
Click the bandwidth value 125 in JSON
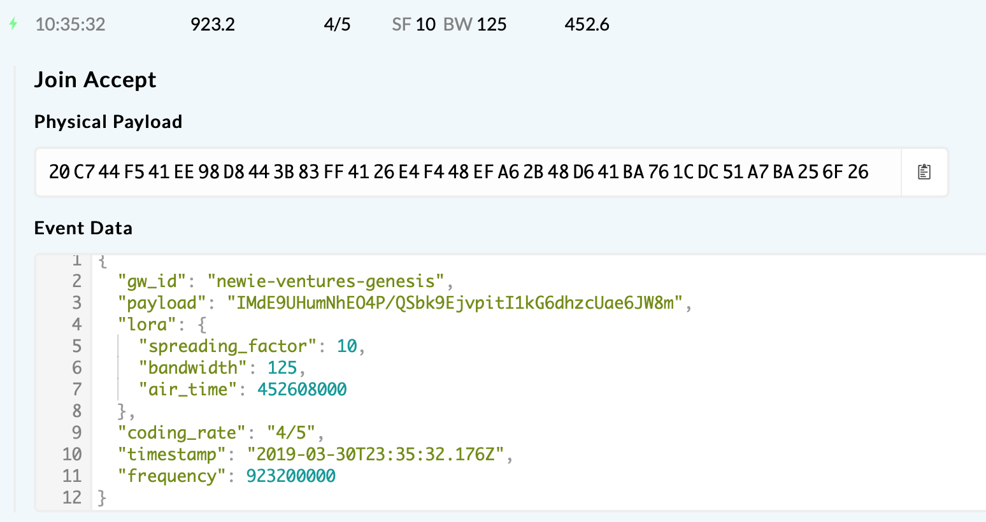282,367
